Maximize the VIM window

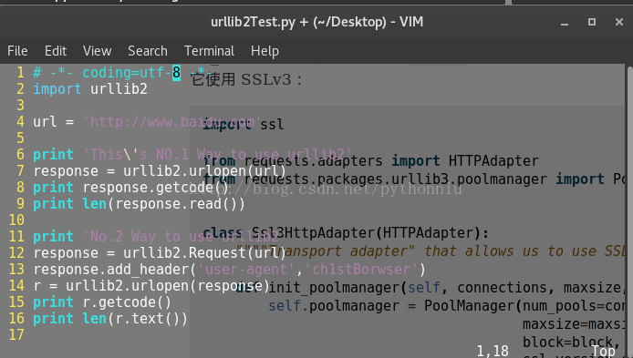tap(592, 22)
